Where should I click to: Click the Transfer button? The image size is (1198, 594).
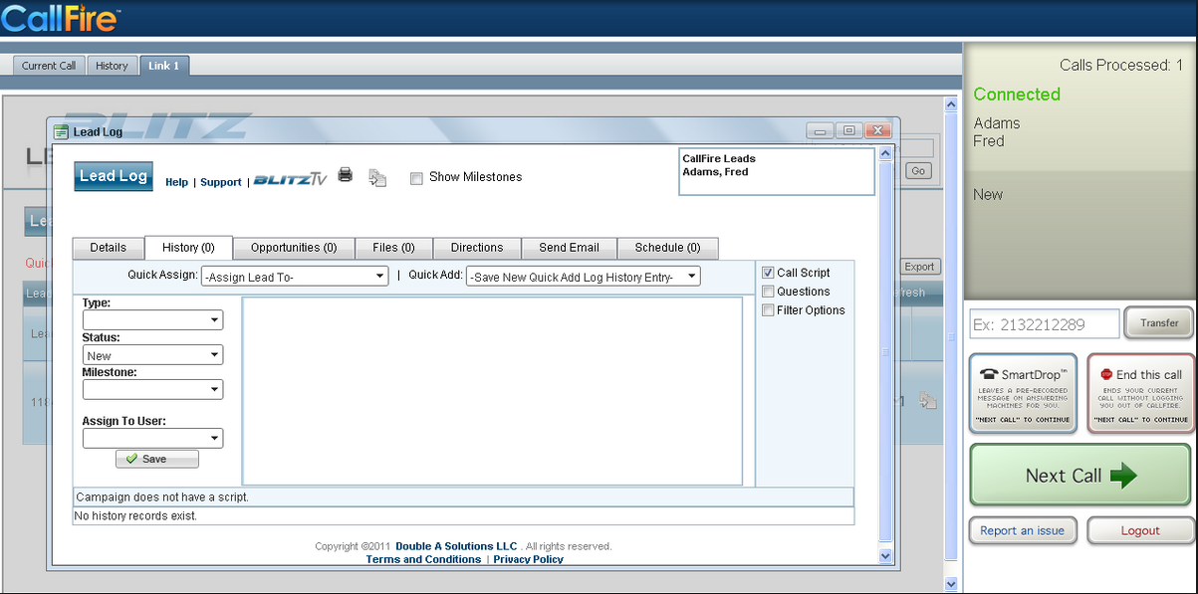(1159, 322)
